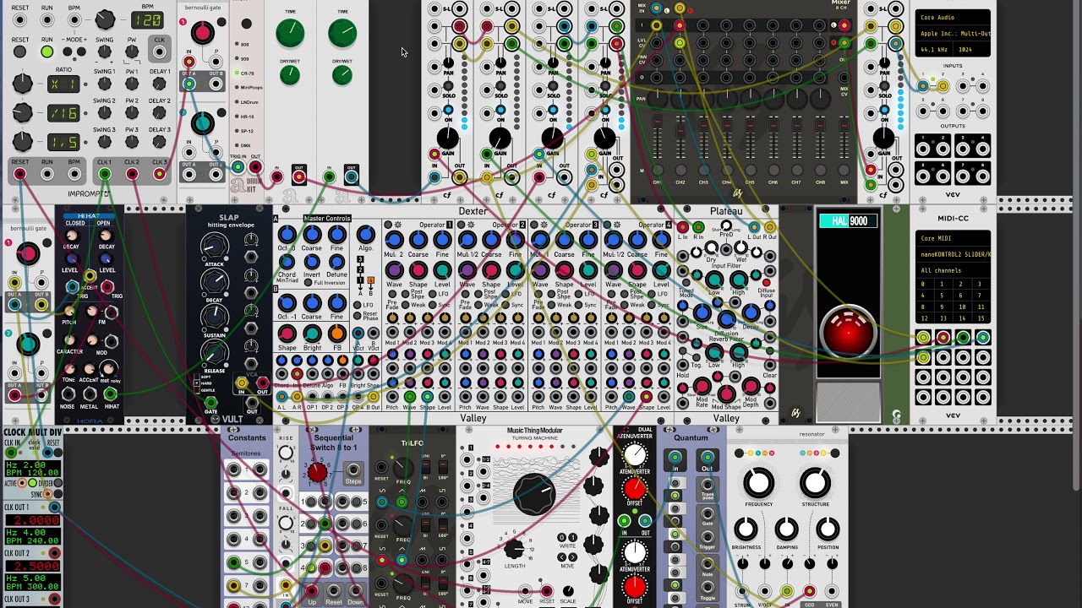Click the Up jack on Sequential Switch

(313, 591)
